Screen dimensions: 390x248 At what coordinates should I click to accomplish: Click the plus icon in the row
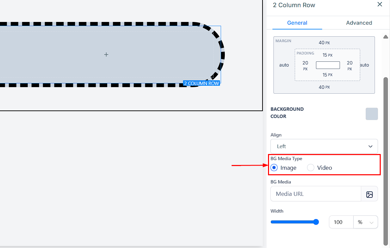pyautogui.click(x=106, y=55)
